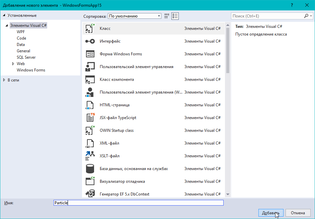The image size is (315, 219).
Task: Choose the Интерфейс item icon
Action: pos(90,41)
